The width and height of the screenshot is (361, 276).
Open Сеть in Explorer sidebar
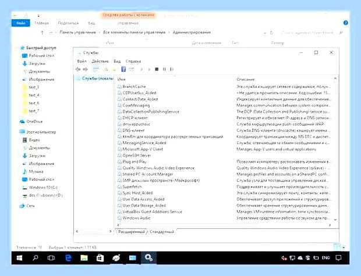tap(27, 206)
